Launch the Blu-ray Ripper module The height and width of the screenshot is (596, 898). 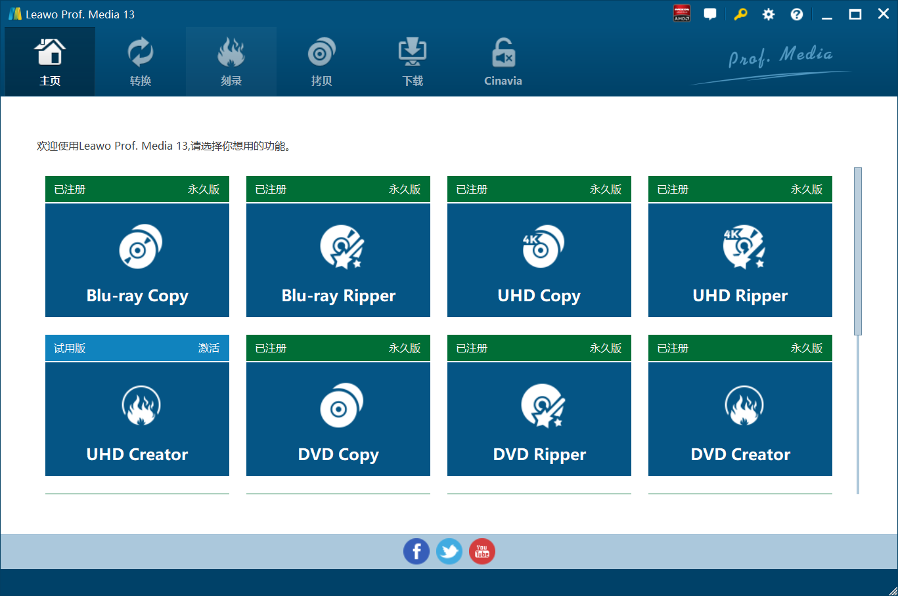pos(338,261)
